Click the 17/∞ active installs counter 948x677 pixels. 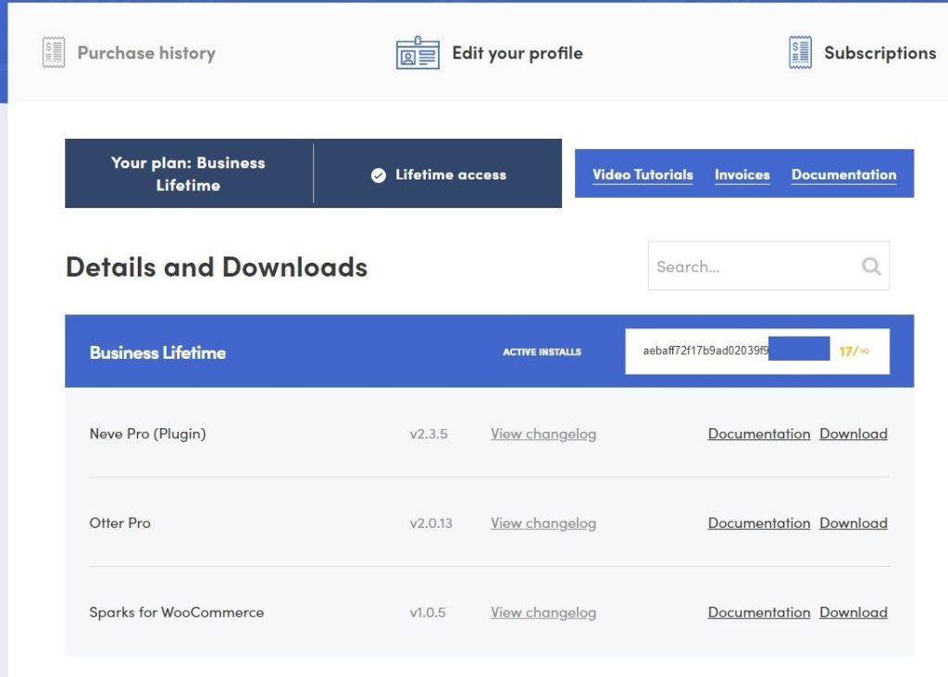[854, 351]
